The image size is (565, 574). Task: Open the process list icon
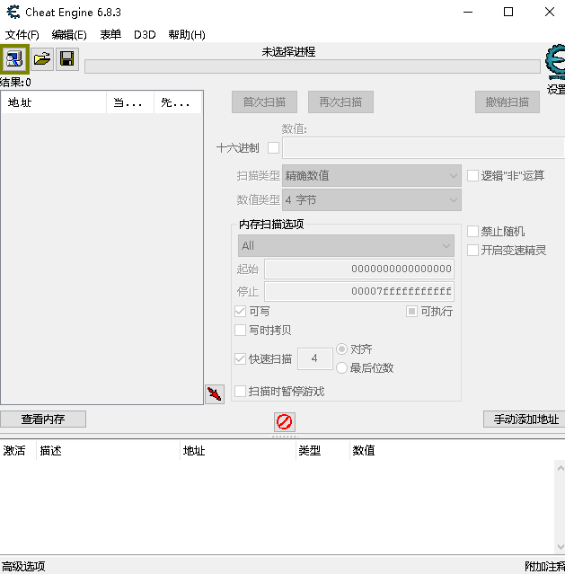(x=14, y=59)
